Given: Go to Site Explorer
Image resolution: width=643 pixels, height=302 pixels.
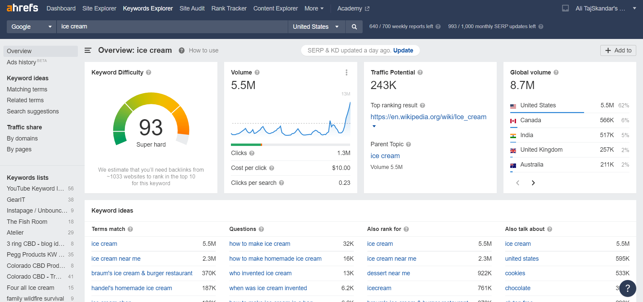Looking at the screenshot, I should tap(99, 8).
